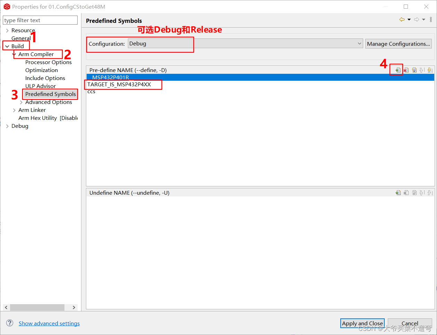
Task: Open the view menu with three dots
Action: [x=431, y=19]
